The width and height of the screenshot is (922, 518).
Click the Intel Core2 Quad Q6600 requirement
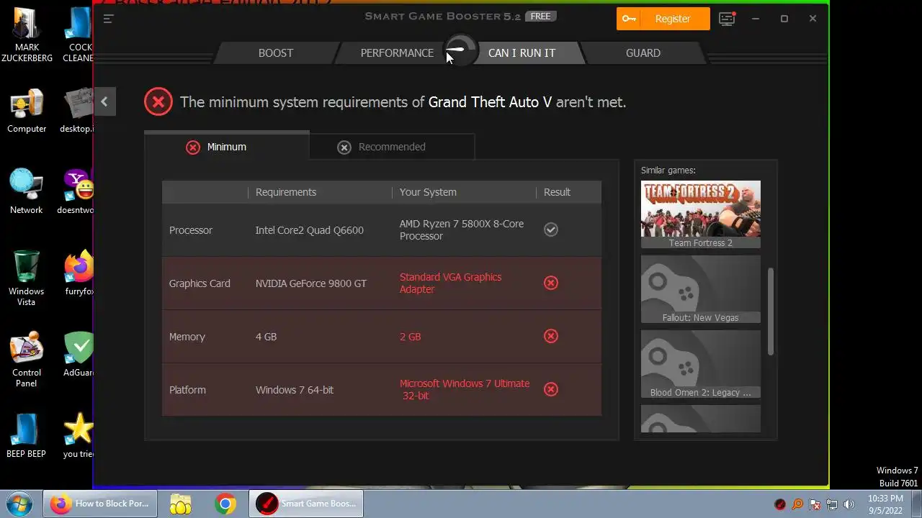pos(310,230)
